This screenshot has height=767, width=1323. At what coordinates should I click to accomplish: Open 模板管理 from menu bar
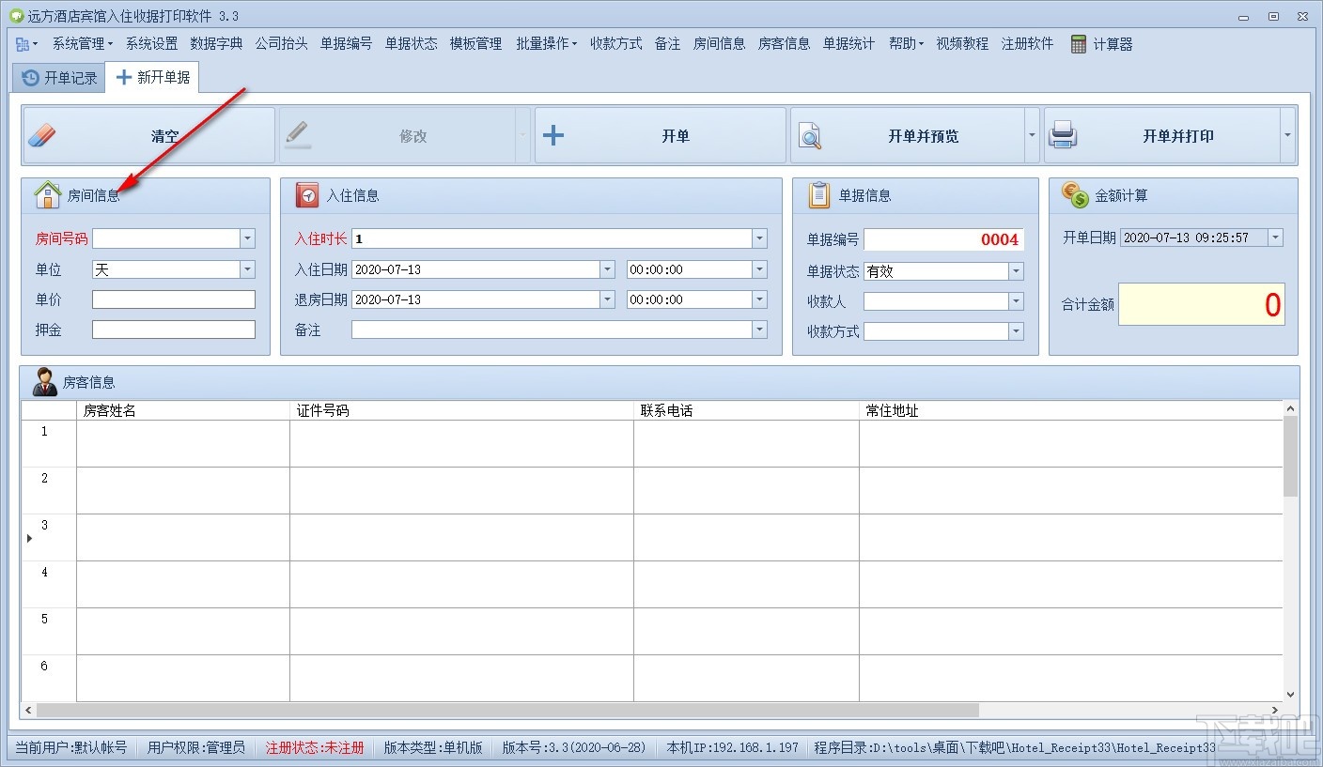(475, 44)
